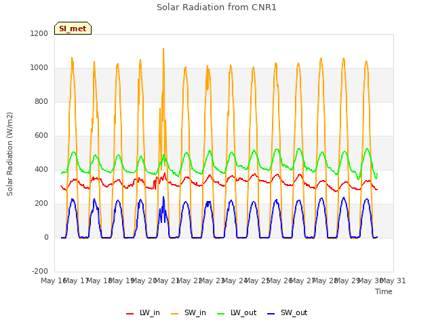The height and width of the screenshot is (326, 434).
Task: Click the chart title Solar Radiation from CNR1
Action: coord(216,7)
